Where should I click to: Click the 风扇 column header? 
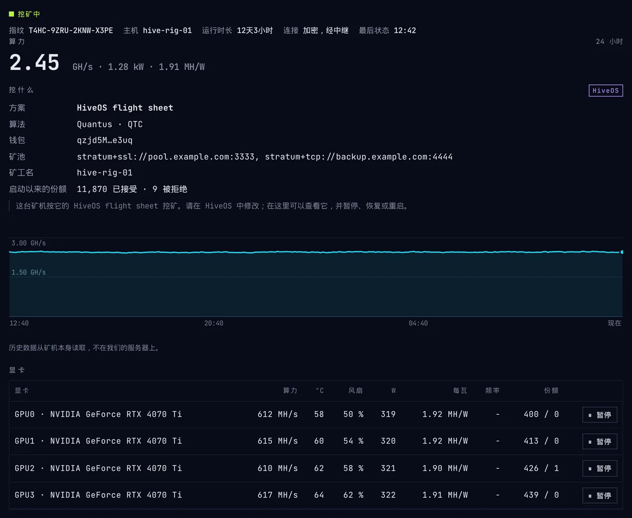point(355,391)
